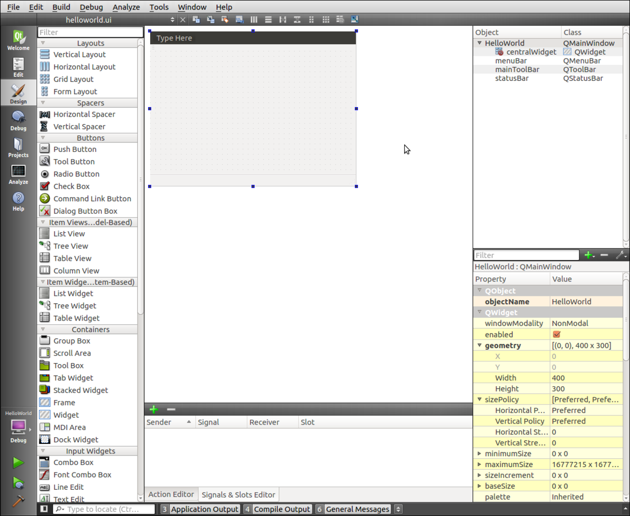Open the Edit Signals/Slots mode icon
630x516 pixels.
click(x=209, y=19)
